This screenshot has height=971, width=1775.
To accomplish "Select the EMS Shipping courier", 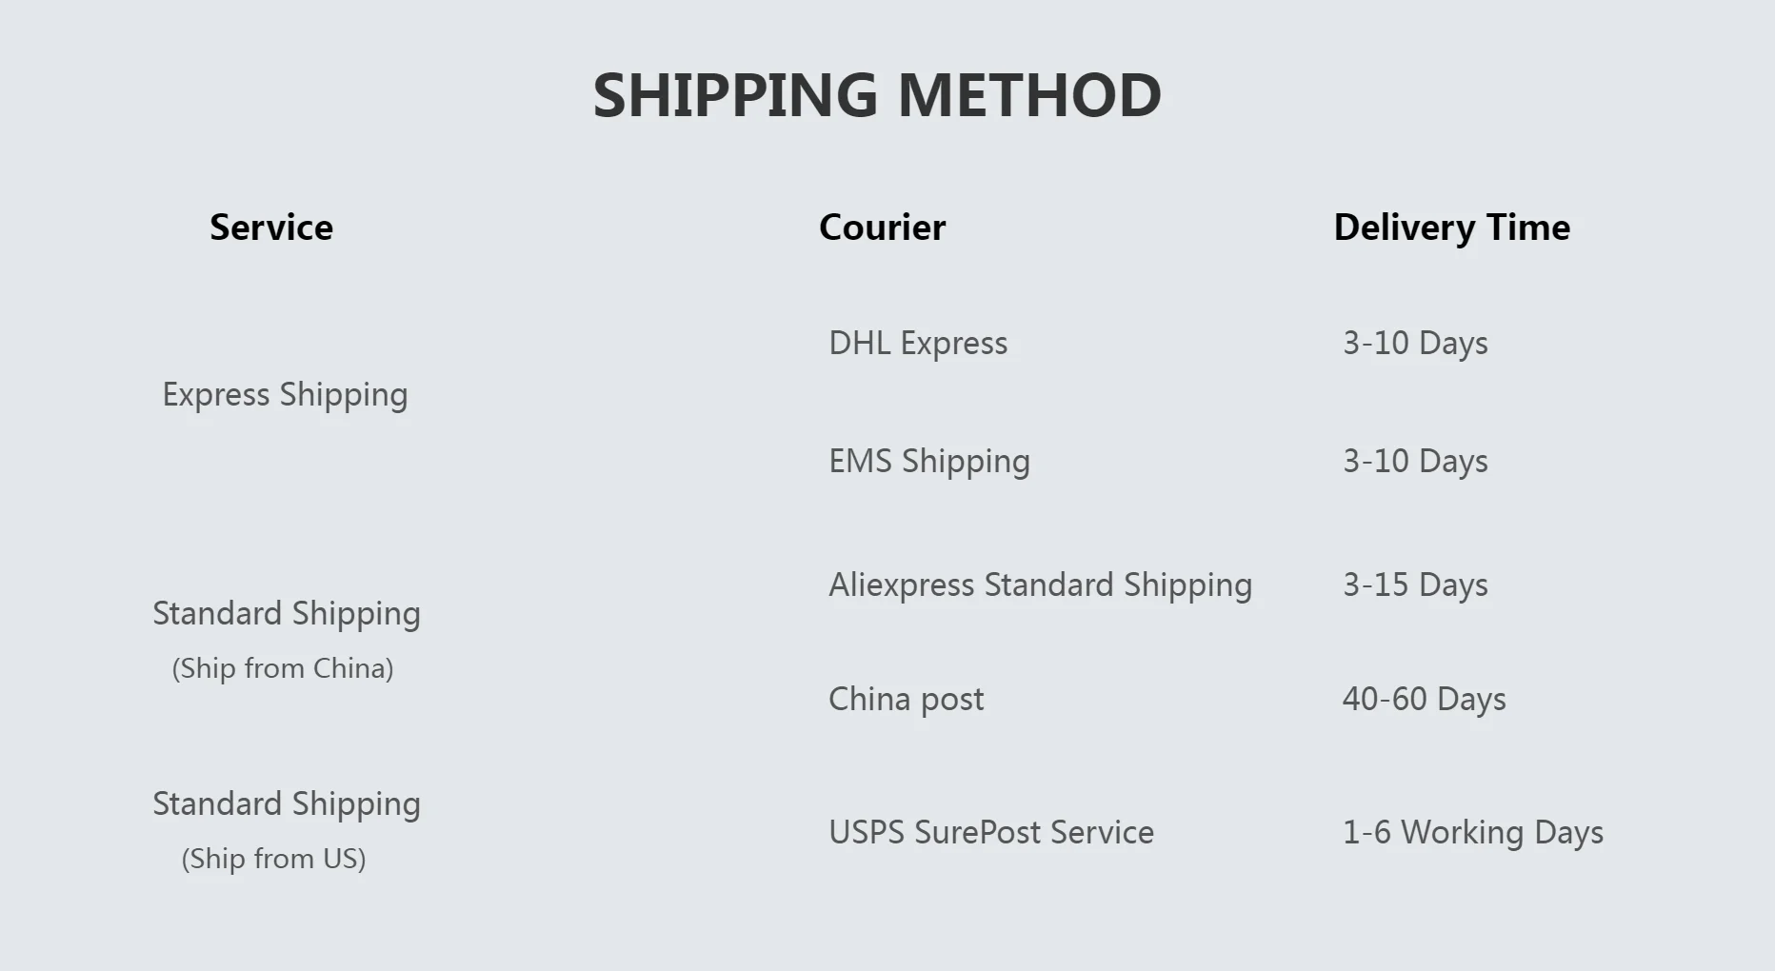I will pos(929,461).
